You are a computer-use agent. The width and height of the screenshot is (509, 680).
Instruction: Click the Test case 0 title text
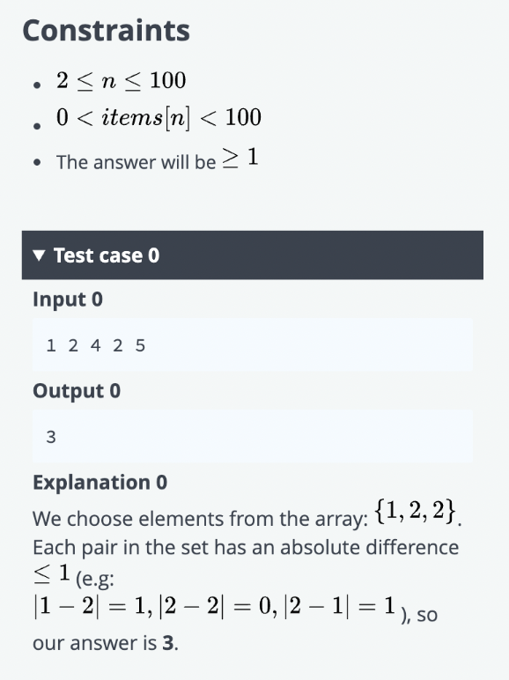[107, 255]
